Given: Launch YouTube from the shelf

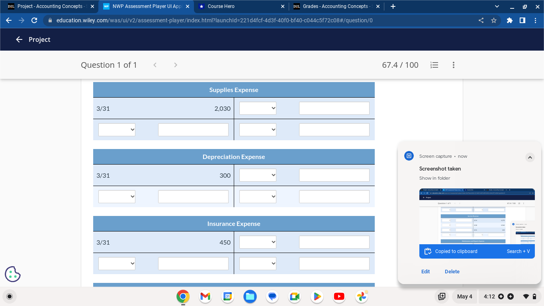Looking at the screenshot, I should coord(339,296).
